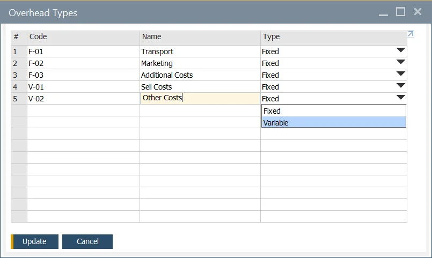Click the Code column header
Image resolution: width=432 pixels, height=258 pixels.
click(x=83, y=37)
